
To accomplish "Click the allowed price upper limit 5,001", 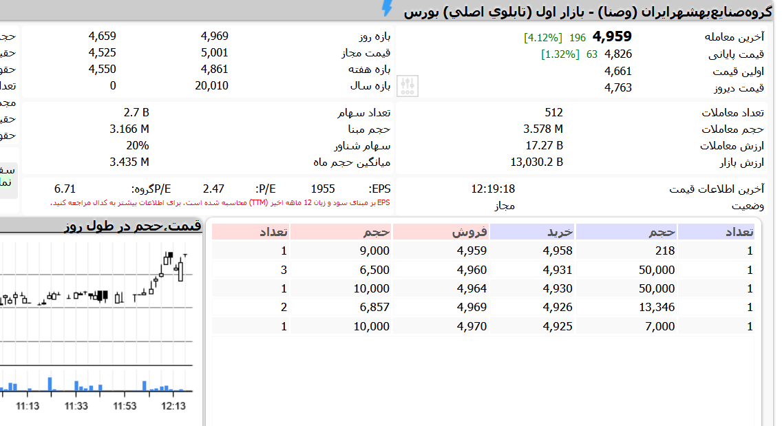I will [215, 52].
